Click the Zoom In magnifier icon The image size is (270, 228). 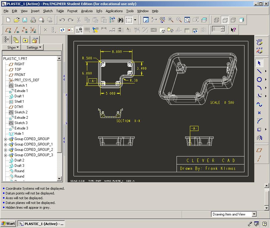point(171,20)
